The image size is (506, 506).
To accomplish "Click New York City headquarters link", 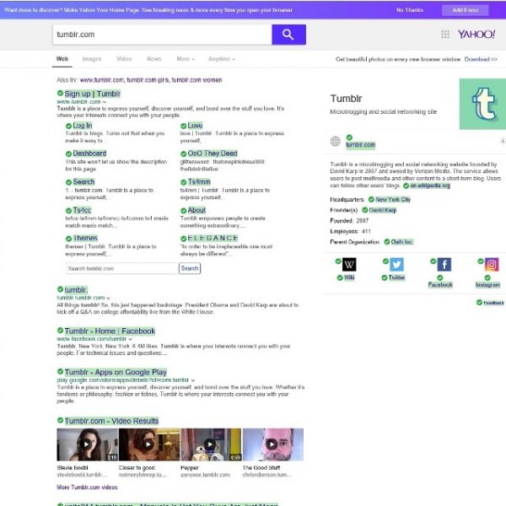I will (x=393, y=199).
